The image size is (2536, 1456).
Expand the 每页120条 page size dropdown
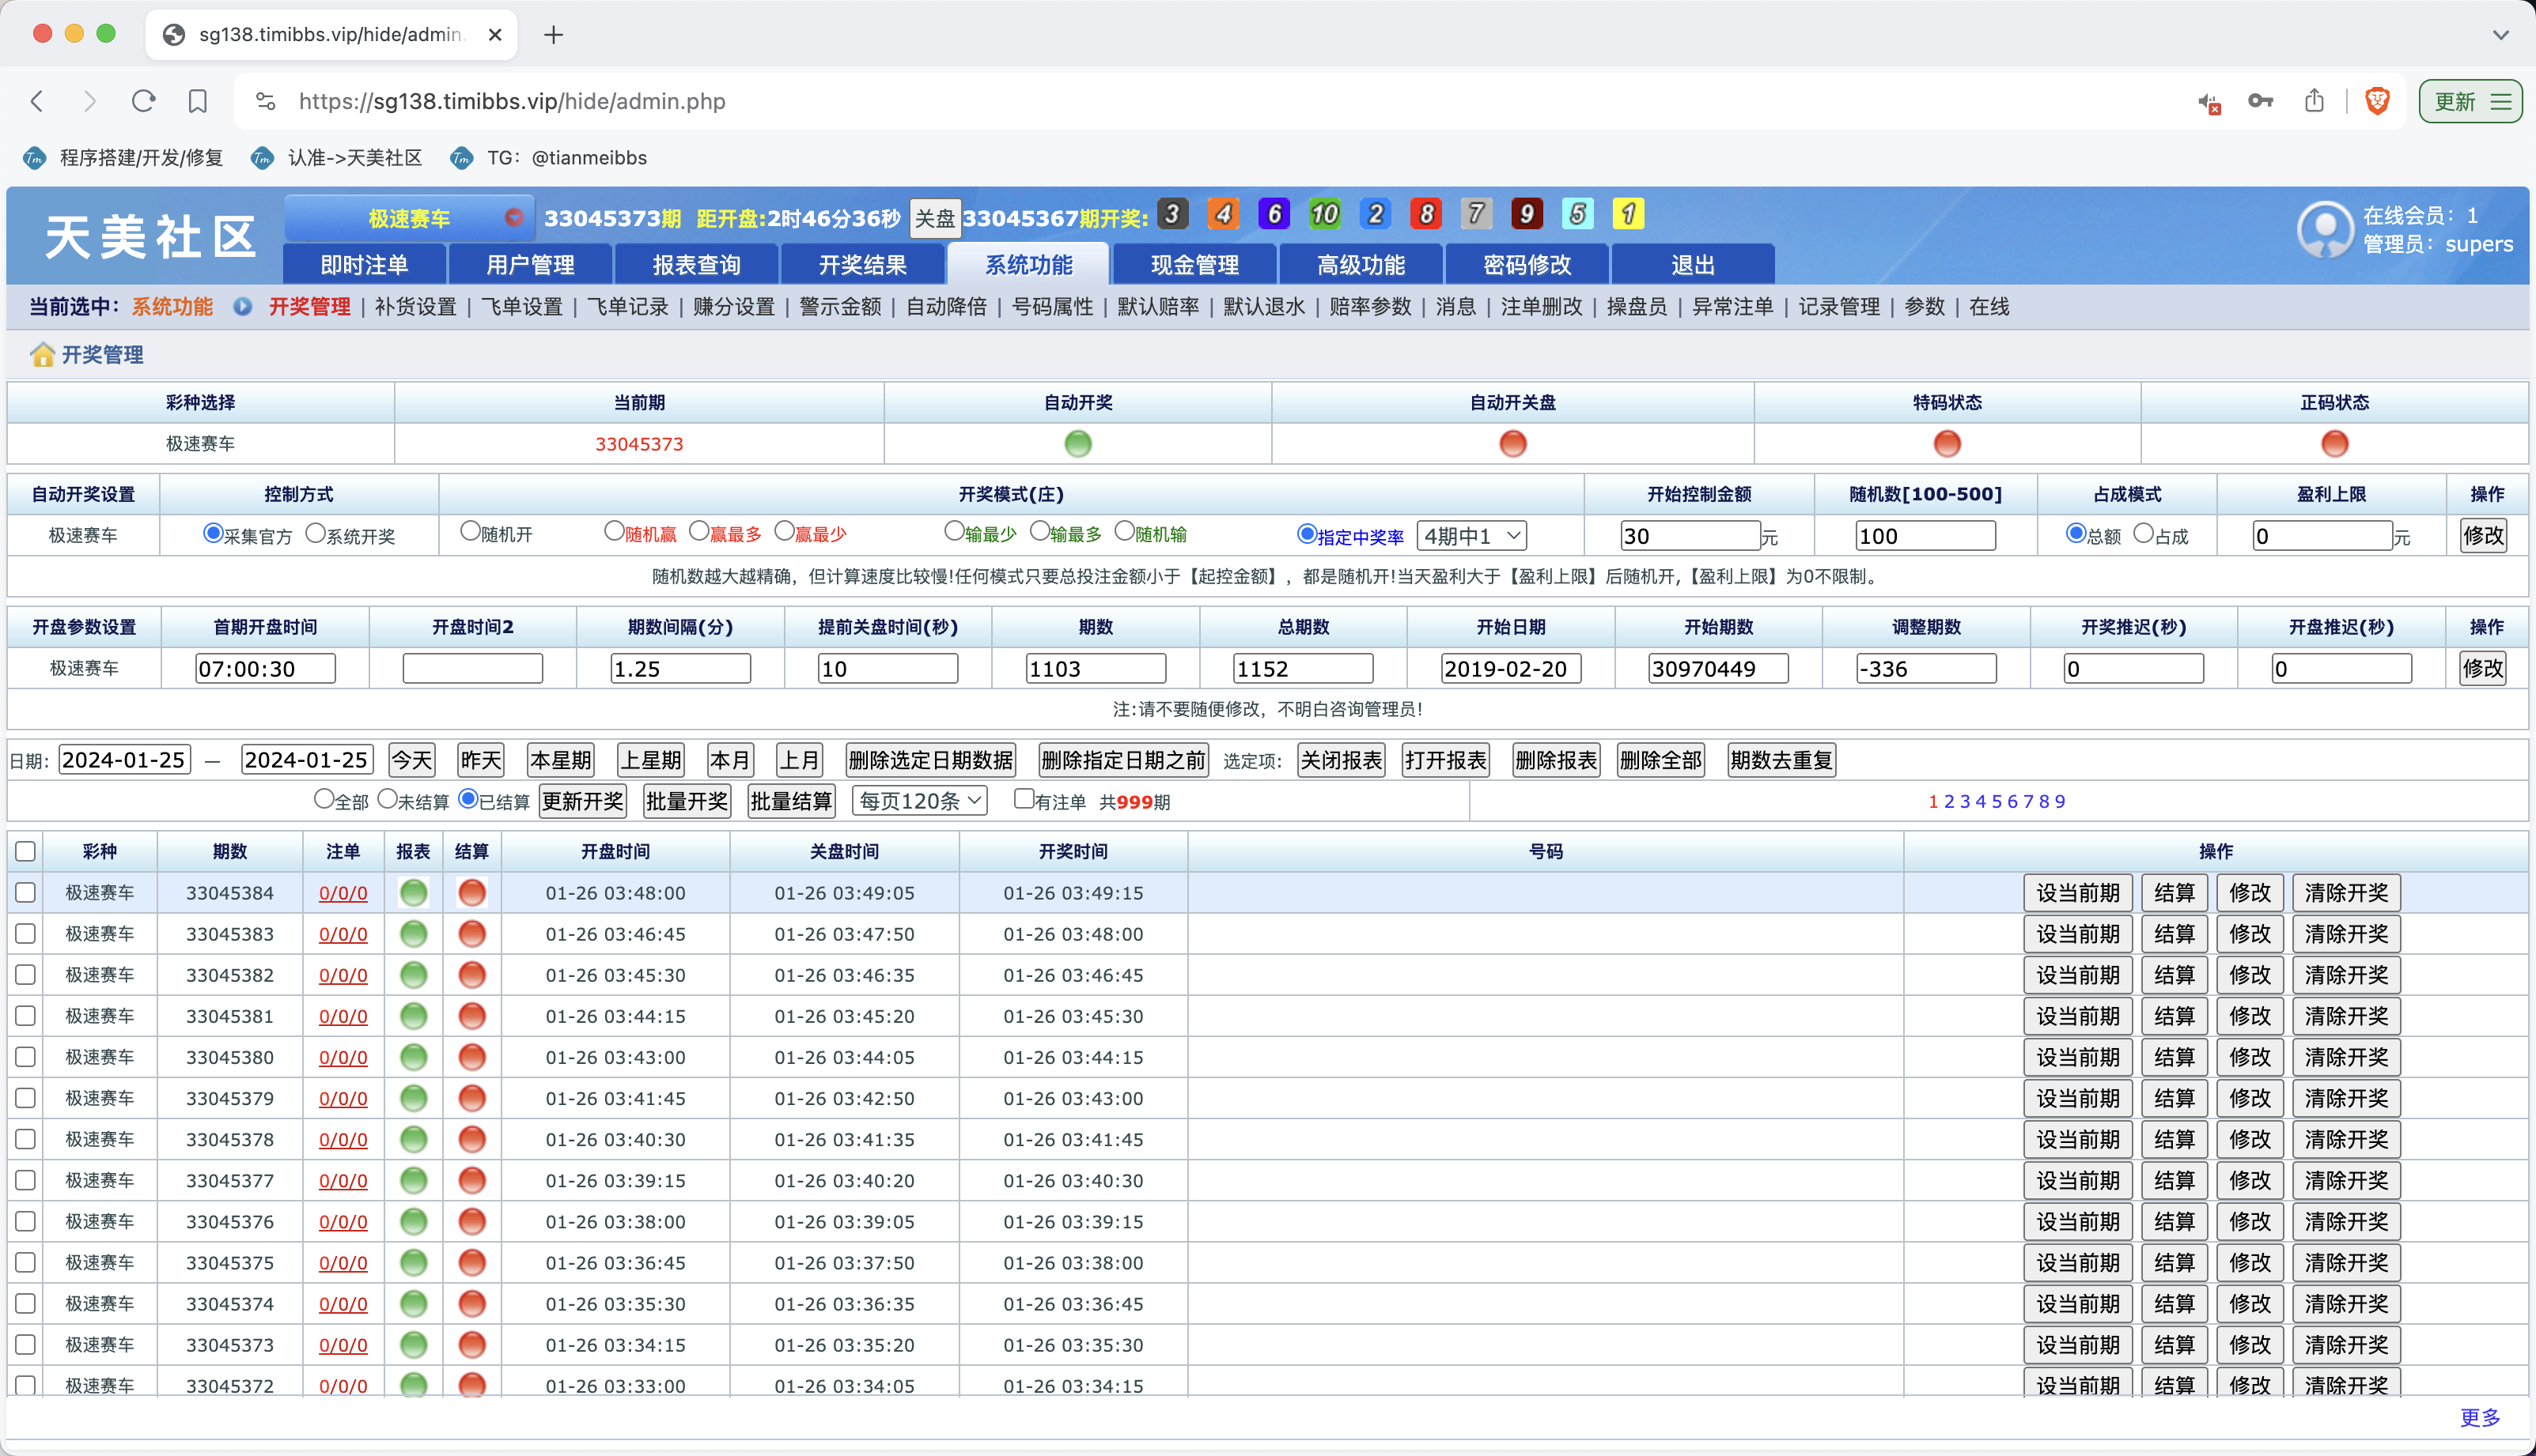[x=919, y=801]
